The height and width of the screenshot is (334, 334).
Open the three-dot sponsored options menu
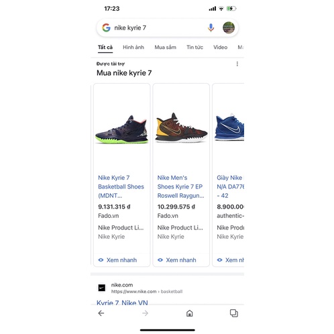(237, 64)
